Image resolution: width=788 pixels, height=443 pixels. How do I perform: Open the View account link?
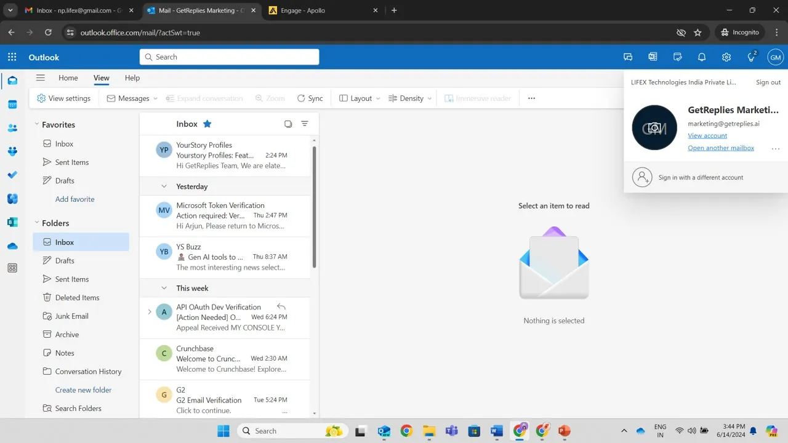[707, 135]
